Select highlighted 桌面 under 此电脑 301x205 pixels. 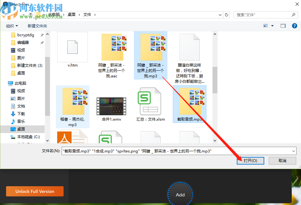click(23, 129)
